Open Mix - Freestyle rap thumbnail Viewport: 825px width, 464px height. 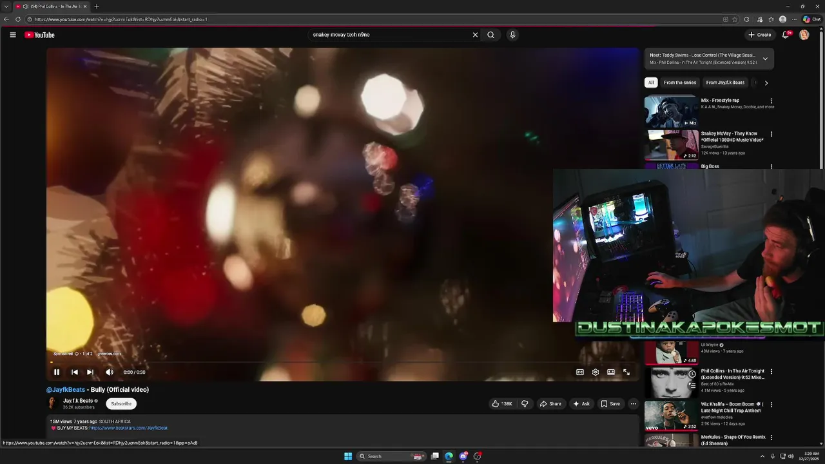click(x=672, y=111)
